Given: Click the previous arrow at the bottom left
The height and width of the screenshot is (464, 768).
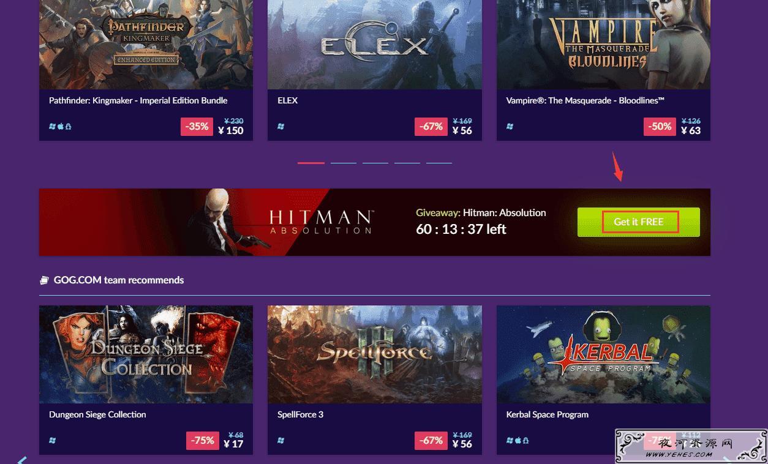Looking at the screenshot, I should (x=22, y=460).
